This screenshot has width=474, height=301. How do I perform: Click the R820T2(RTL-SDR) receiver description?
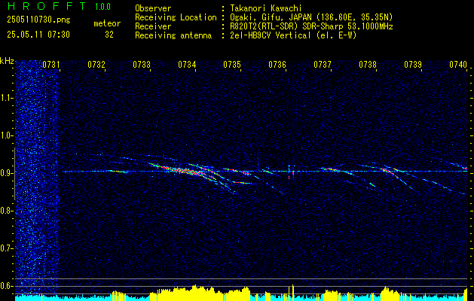point(310,26)
